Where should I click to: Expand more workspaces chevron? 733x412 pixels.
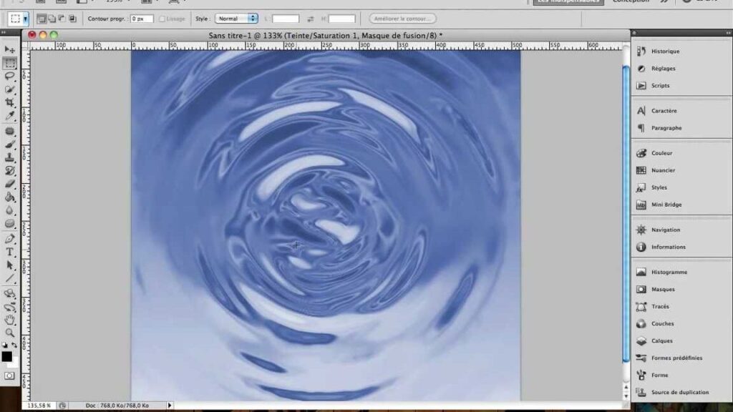coord(664,1)
